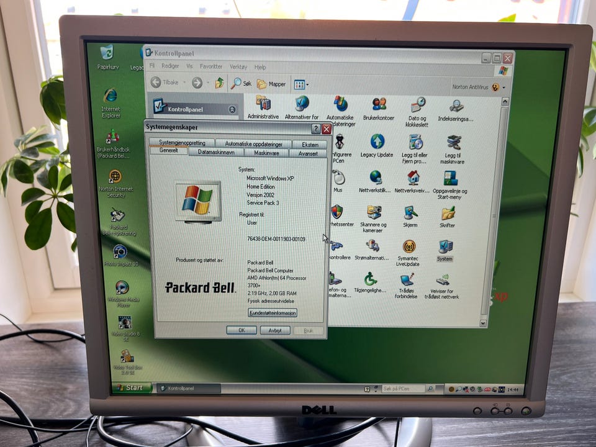Open Video Studio 6 SE desktop icon
This screenshot has height=447, width=596.
pos(125,329)
